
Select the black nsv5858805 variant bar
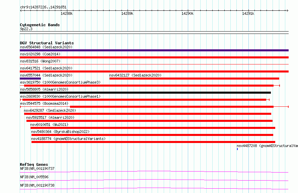tap(145, 93)
